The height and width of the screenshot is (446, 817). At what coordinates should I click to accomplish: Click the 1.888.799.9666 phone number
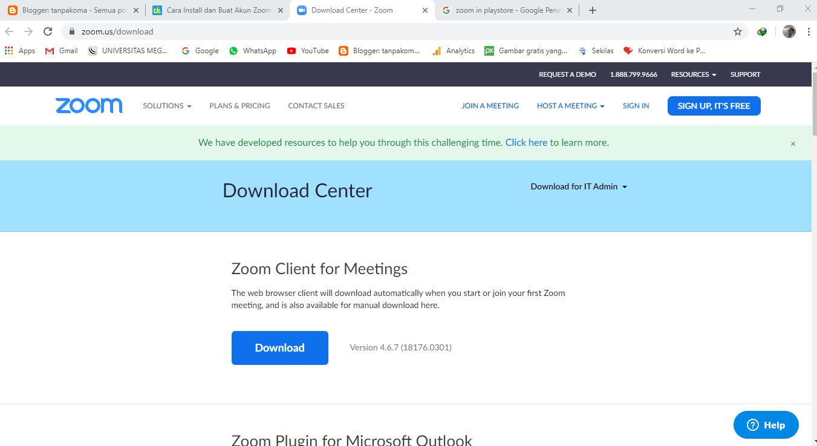pos(633,74)
